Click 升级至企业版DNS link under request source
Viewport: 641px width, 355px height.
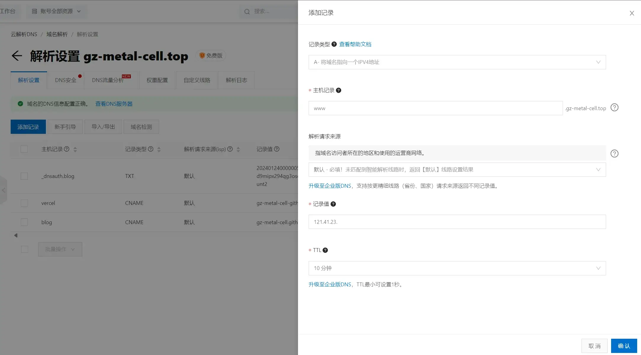[330, 186]
